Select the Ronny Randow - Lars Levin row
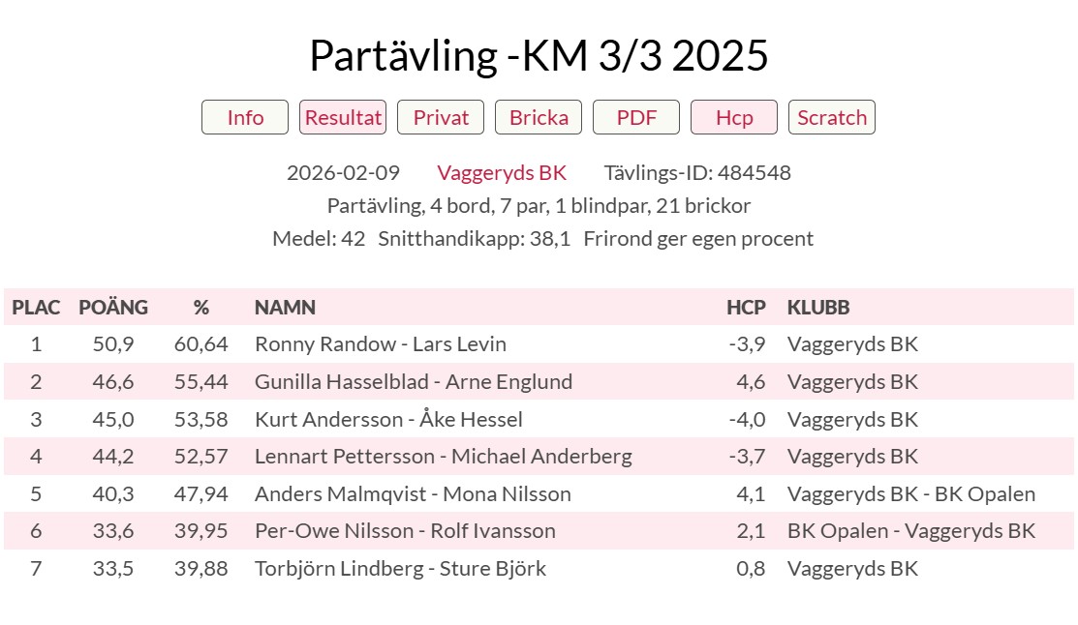Viewport: 1078px width, 625px height. 380,344
